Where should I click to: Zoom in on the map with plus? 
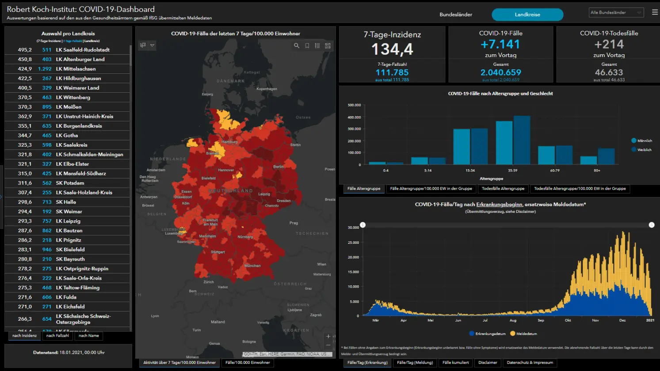pyautogui.click(x=328, y=337)
